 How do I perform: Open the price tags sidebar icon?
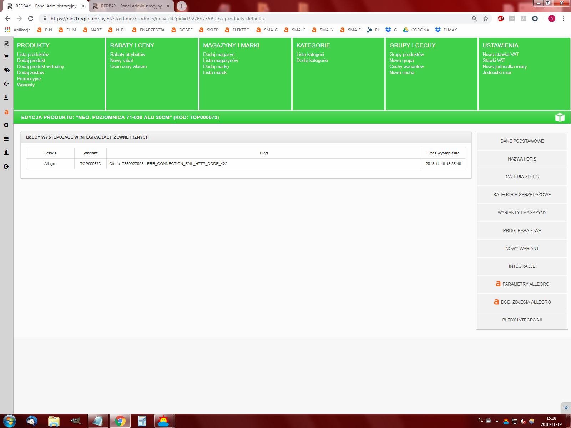coord(6,70)
